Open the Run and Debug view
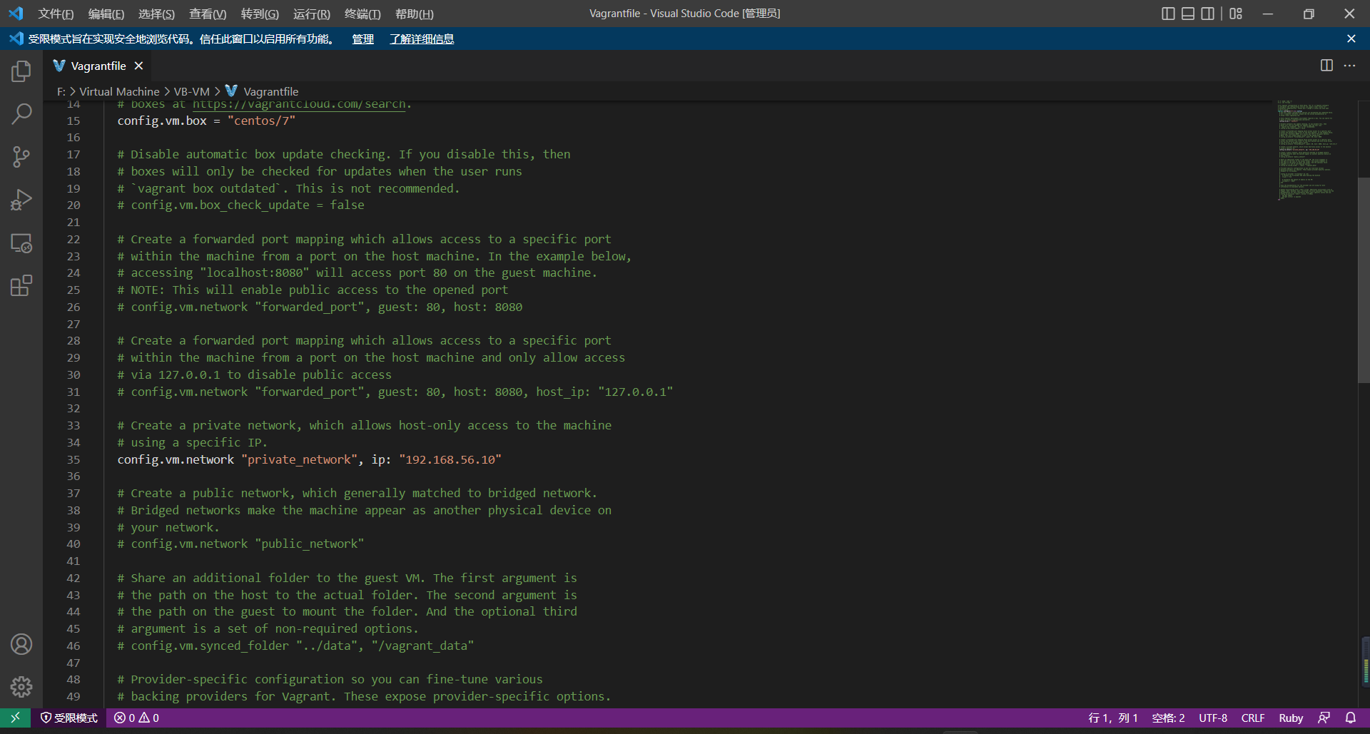1370x734 pixels. point(21,200)
